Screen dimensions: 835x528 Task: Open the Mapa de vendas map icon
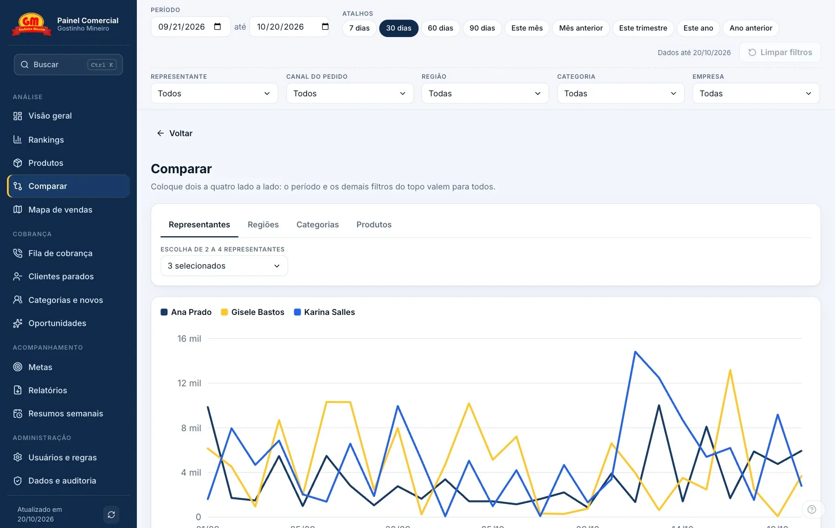coord(18,209)
